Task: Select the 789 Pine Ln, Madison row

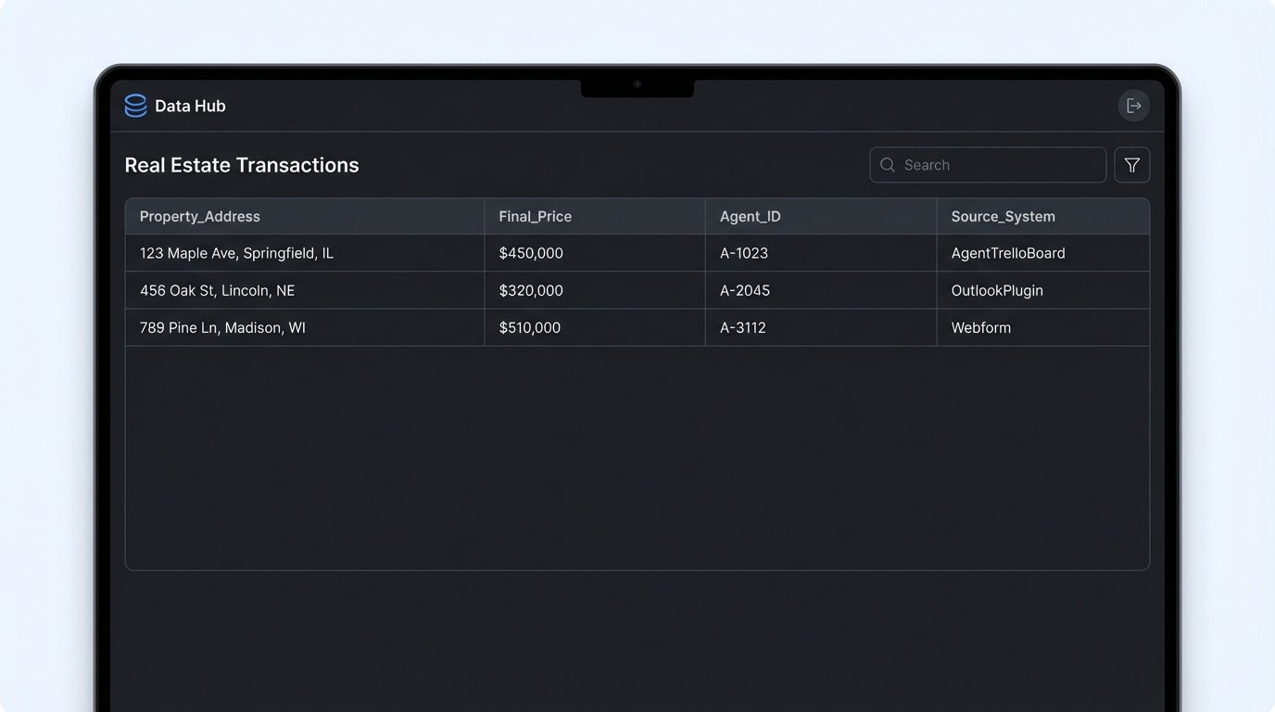Action: 222,327
